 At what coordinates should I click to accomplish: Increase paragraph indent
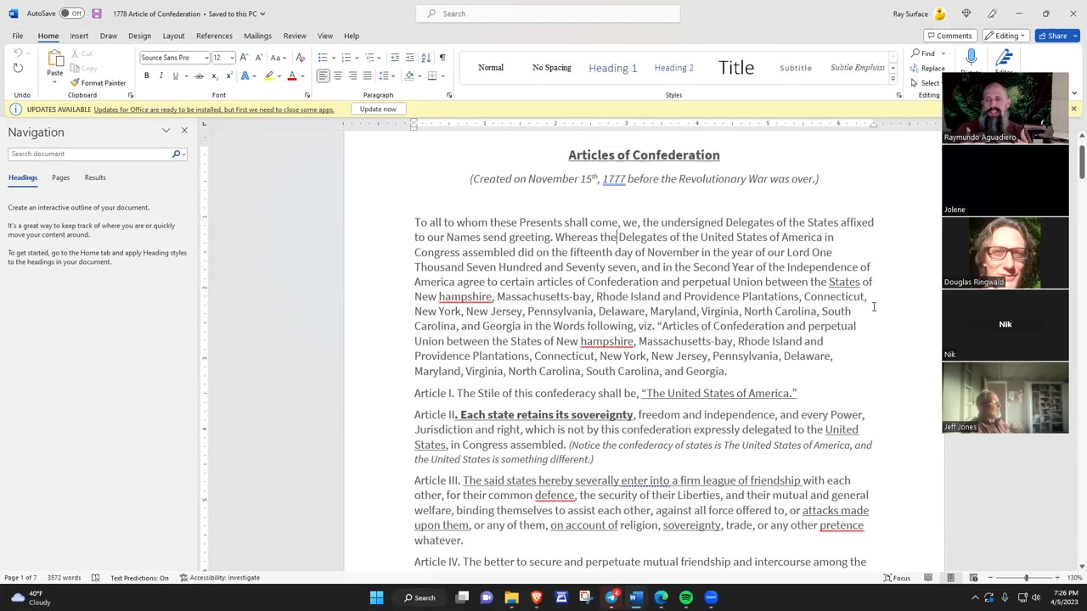[x=408, y=58]
